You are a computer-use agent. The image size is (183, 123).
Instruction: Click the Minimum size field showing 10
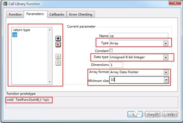(x=137, y=80)
